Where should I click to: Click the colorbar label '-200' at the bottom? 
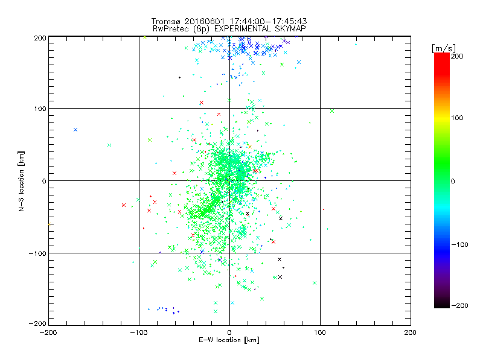(459, 305)
